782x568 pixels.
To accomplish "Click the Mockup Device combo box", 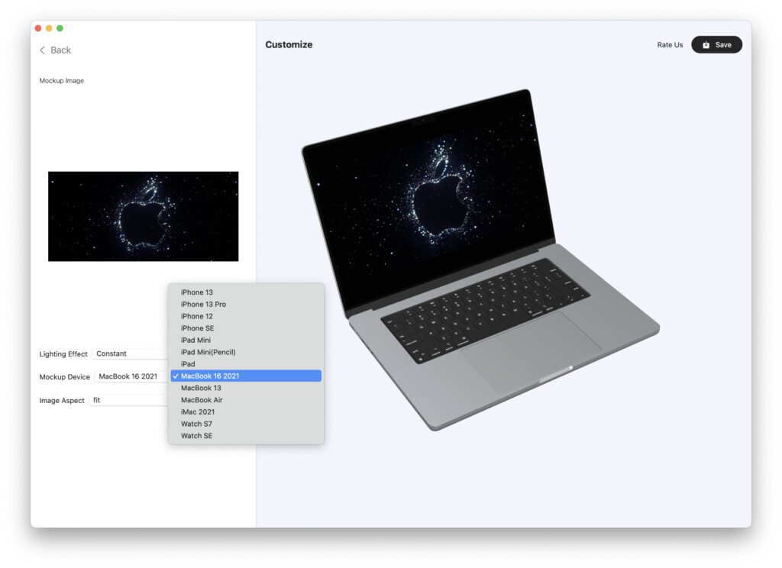I will point(131,377).
